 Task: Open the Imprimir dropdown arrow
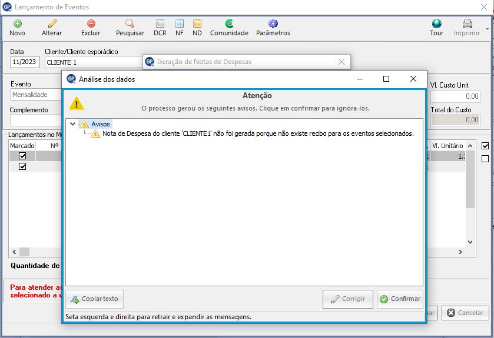pos(487,27)
